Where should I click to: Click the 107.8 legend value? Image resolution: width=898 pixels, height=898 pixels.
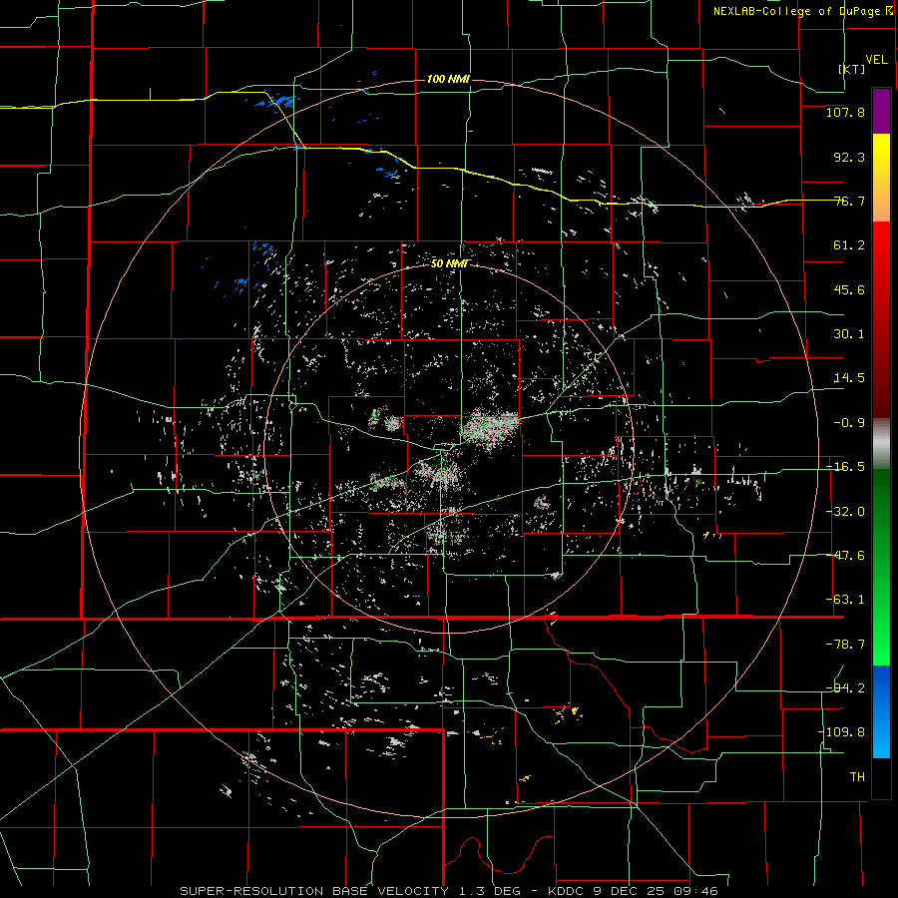(x=845, y=112)
